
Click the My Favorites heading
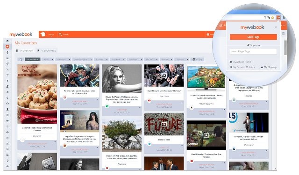(26, 43)
